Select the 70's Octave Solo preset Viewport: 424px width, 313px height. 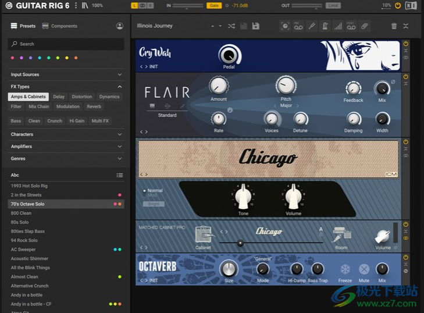(66, 204)
